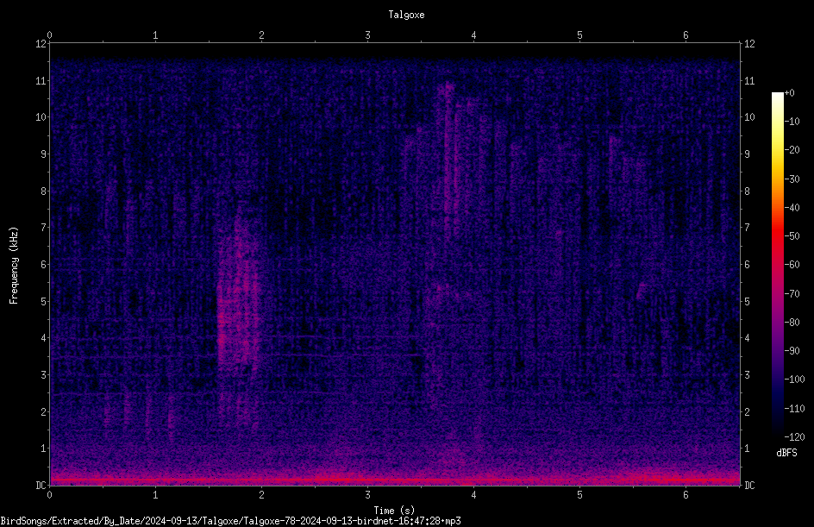Click the 1 second marker on the bottom axis
814x527 pixels.
pyautogui.click(x=155, y=495)
